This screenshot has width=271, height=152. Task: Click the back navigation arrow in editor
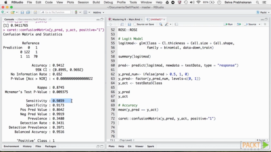tap(111, 24)
